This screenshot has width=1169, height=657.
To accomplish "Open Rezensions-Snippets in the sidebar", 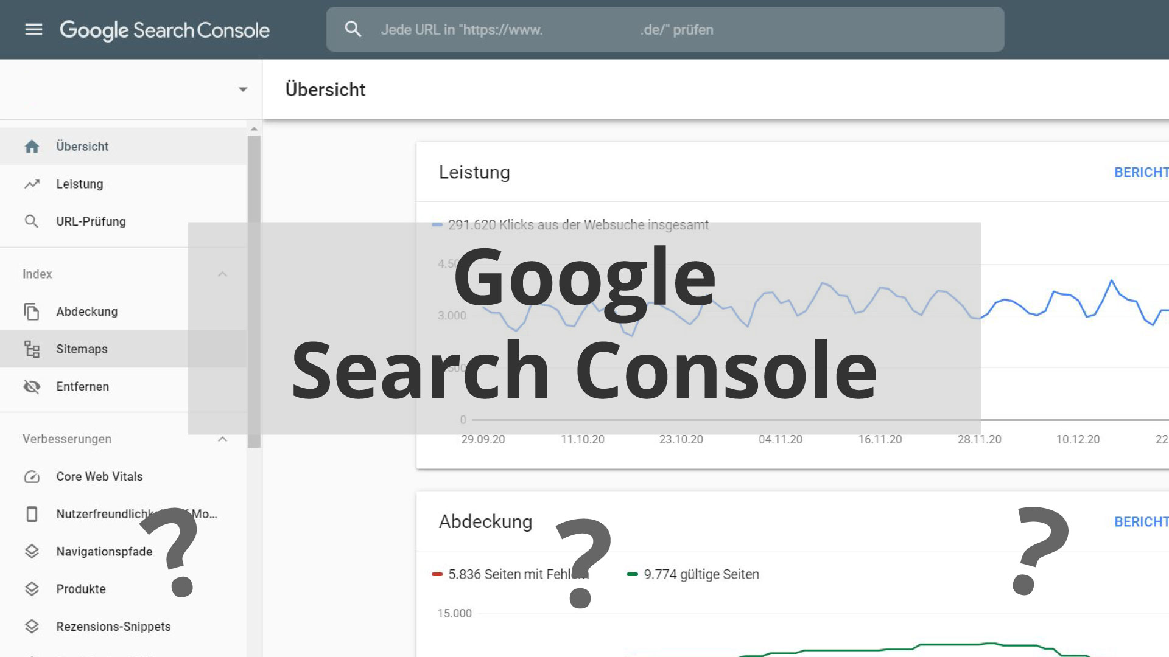I will [123, 627].
